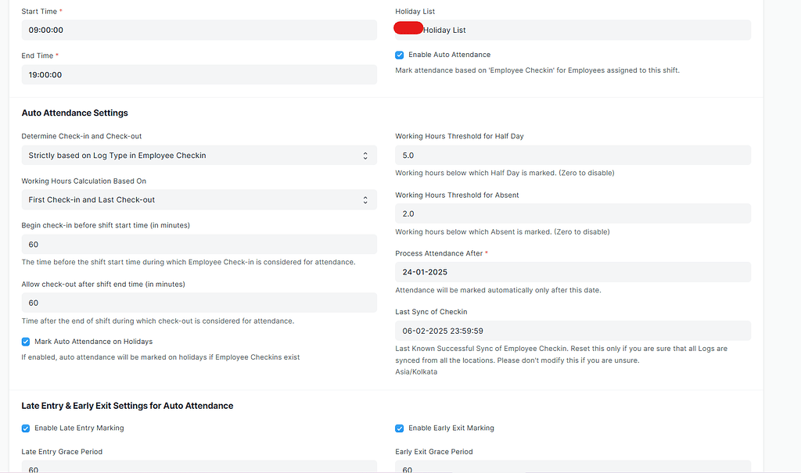Open the Working Hours Calculation Based On dropdown

coord(199,199)
